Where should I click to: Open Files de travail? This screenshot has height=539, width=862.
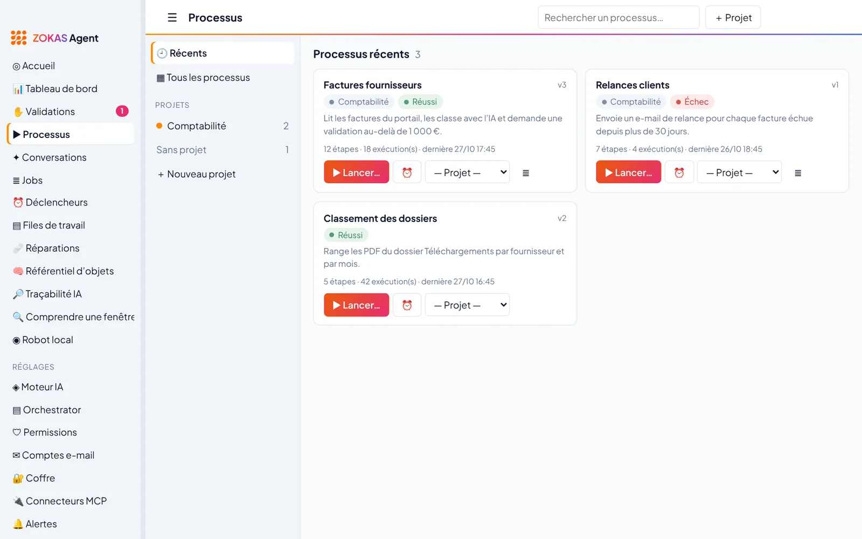coord(70,225)
